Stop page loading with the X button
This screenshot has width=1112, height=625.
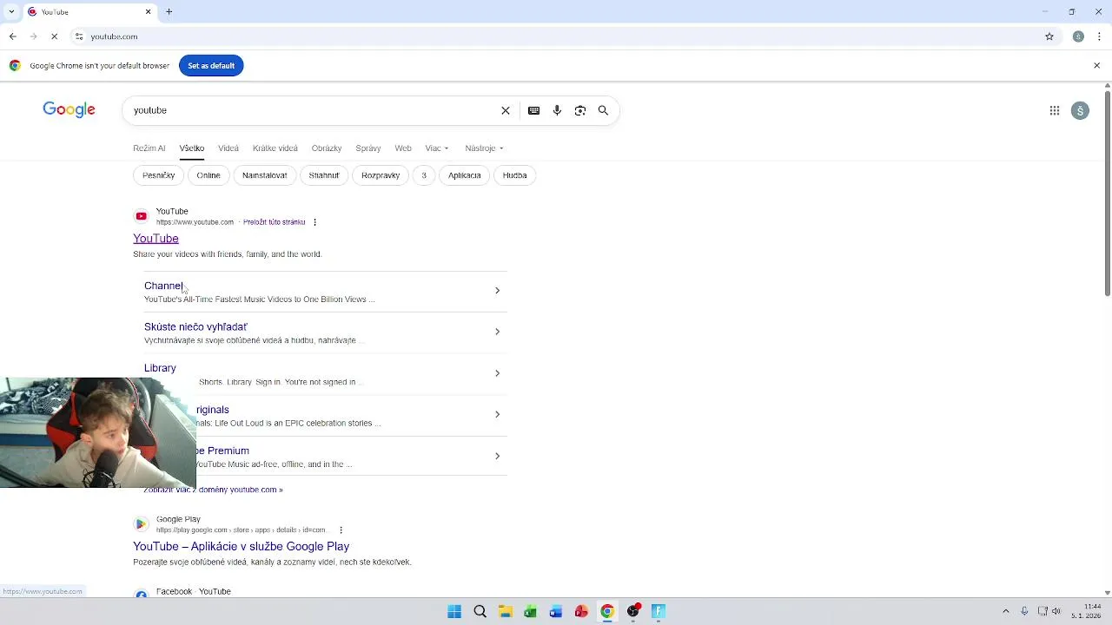54,36
